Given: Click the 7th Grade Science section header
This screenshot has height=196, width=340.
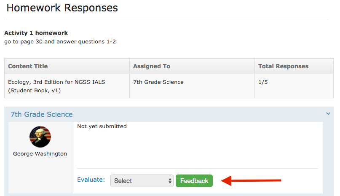Looking at the screenshot, I should pyautogui.click(x=42, y=114).
